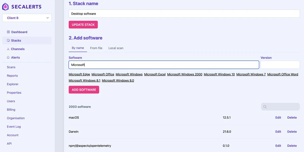Click the Channels paper-plane icon
Screen dimensions: 304x152
tap(8, 49)
